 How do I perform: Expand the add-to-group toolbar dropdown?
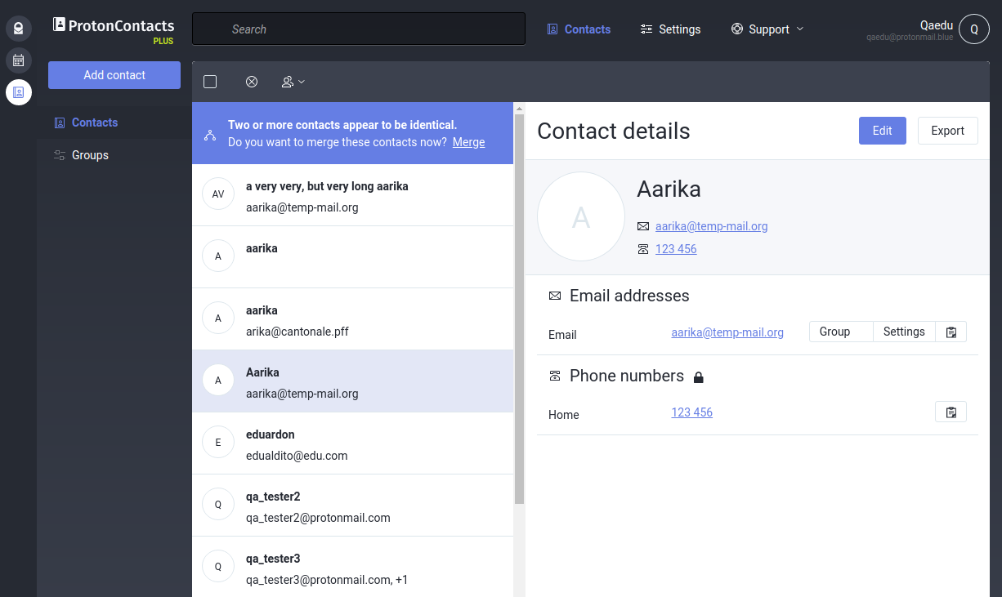293,81
